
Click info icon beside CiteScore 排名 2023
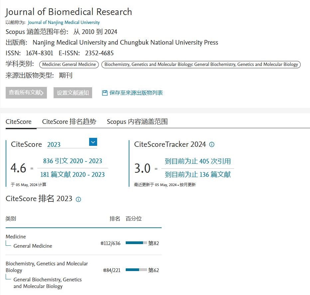click(x=78, y=199)
